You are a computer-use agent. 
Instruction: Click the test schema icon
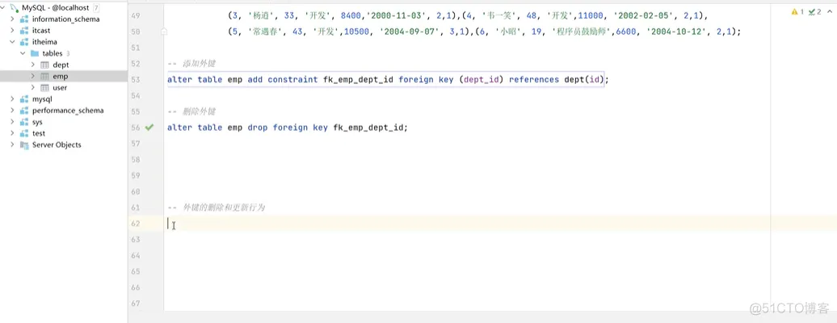coord(24,133)
